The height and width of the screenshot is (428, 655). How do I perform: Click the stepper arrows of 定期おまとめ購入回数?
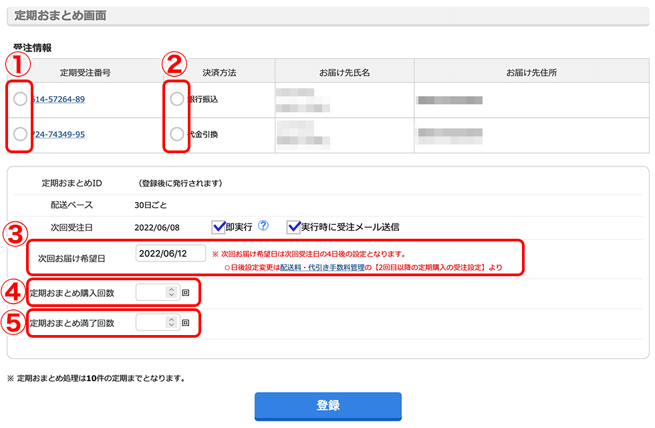172,292
